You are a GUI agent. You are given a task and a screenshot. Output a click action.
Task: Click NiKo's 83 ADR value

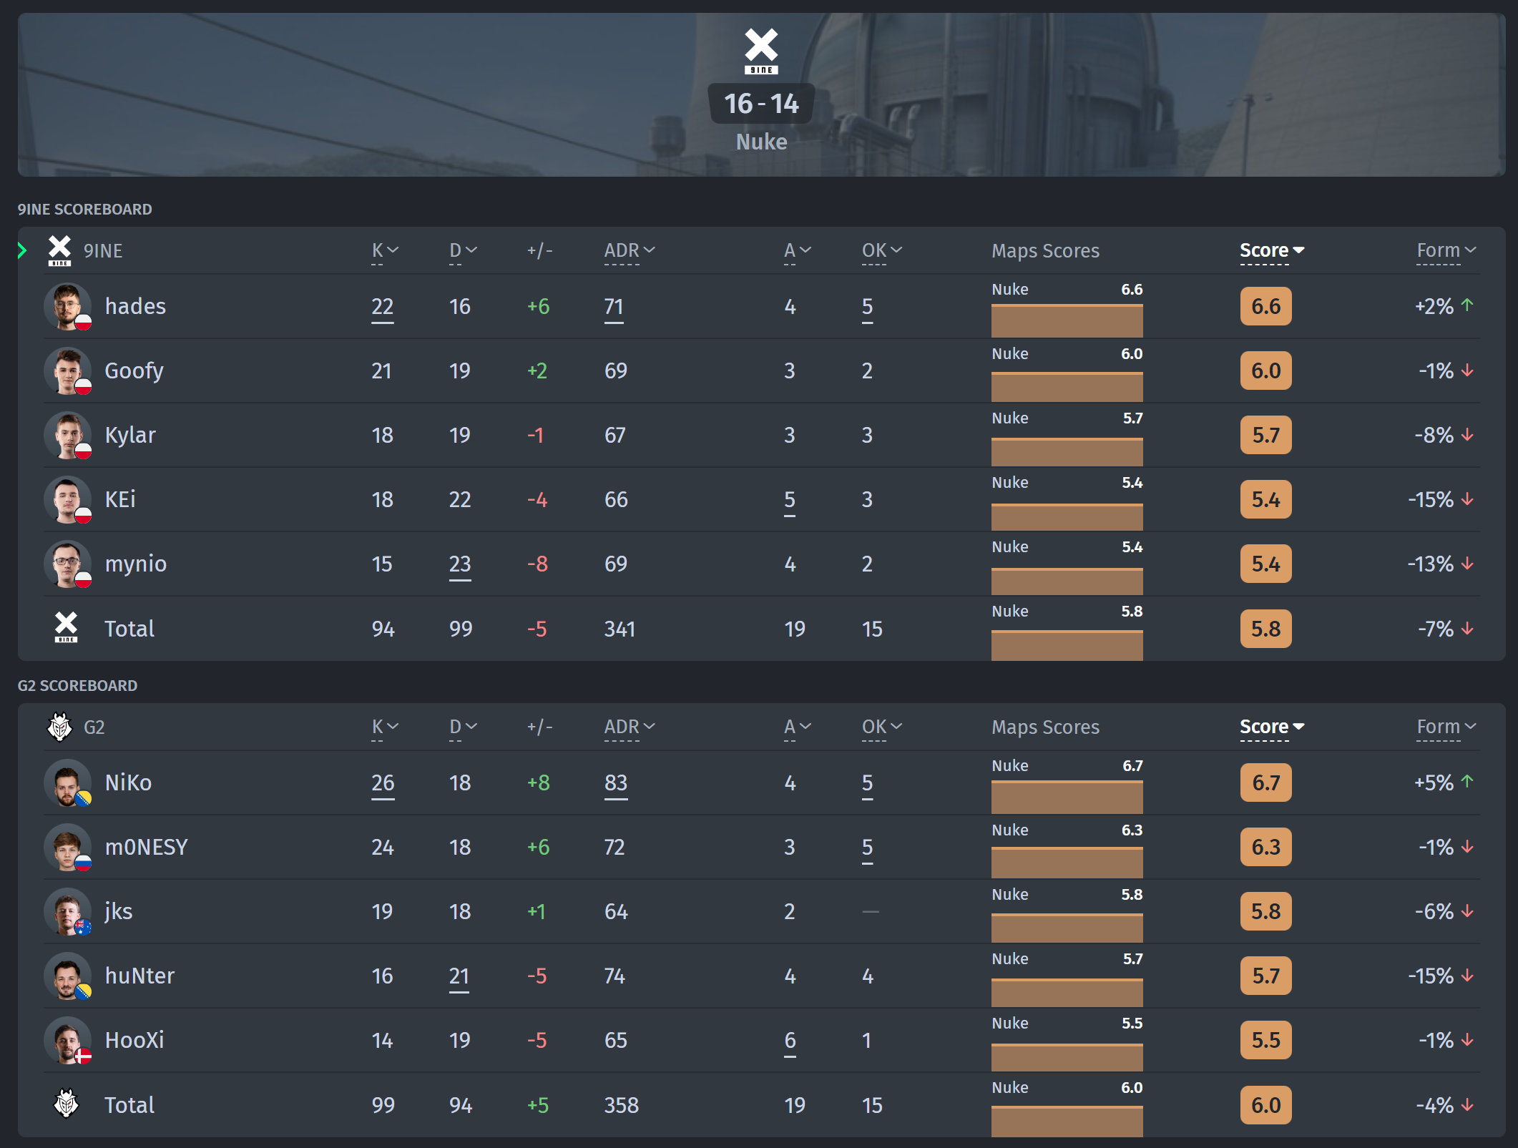tap(616, 783)
